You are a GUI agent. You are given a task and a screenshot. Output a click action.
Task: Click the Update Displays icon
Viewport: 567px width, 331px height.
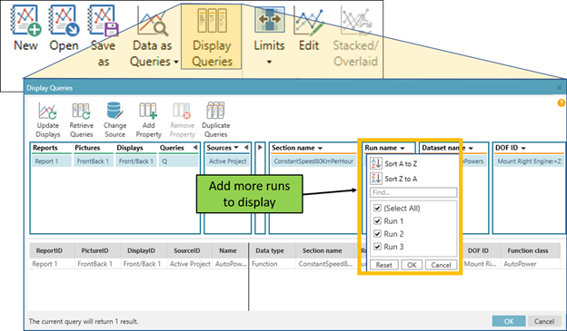48,111
